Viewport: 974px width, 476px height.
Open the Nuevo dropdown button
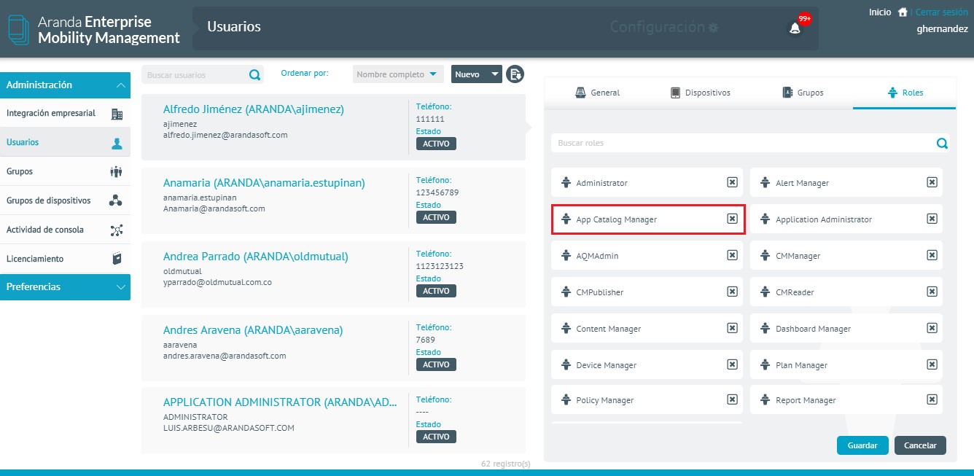click(477, 74)
